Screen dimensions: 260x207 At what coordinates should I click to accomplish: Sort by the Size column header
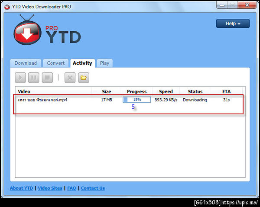pyautogui.click(x=107, y=91)
